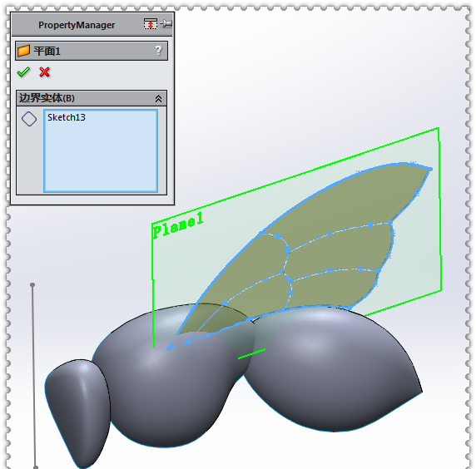The height and width of the screenshot is (469, 476).
Task: Cancel the feature with the red X
Action: [x=44, y=72]
